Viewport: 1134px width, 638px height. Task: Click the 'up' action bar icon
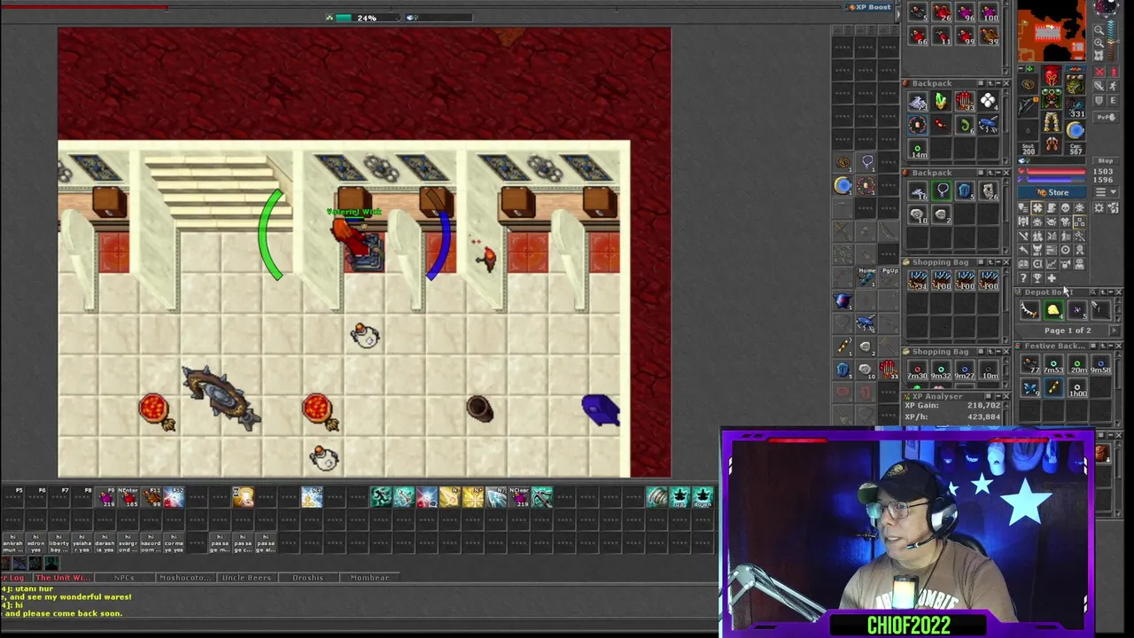680,497
